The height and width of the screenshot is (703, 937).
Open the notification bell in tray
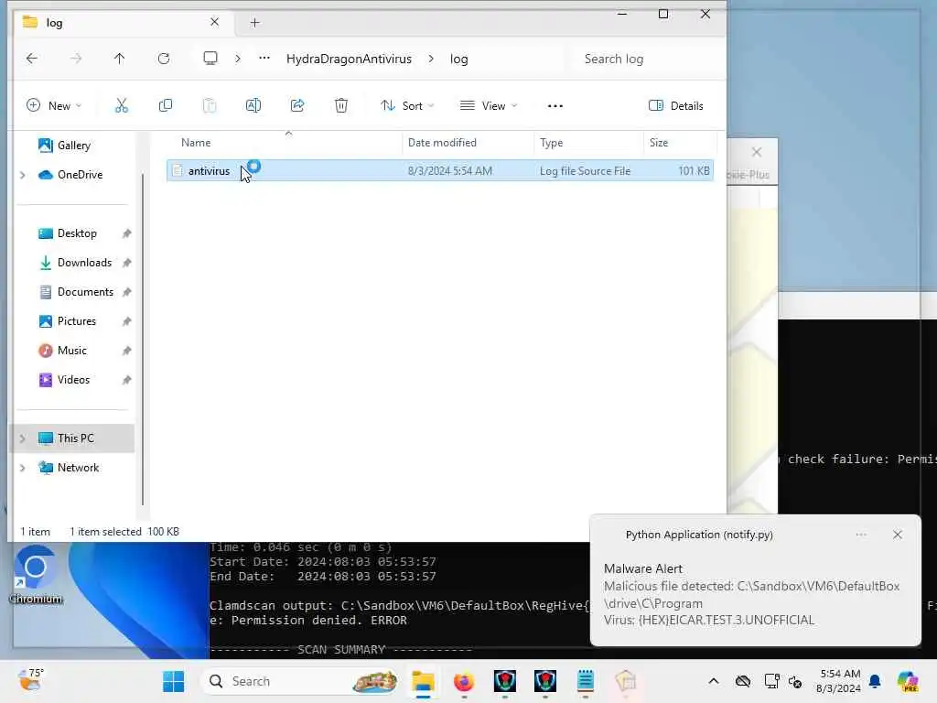coord(876,681)
